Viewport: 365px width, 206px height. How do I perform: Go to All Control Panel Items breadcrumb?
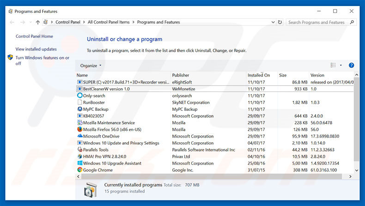109,22
